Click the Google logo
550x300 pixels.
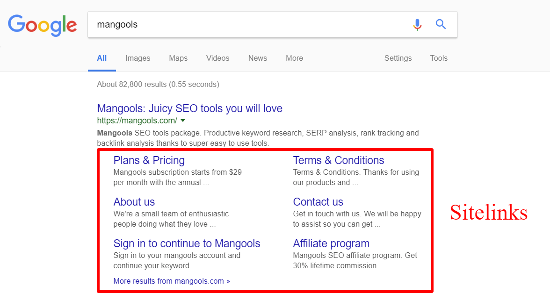pyautogui.click(x=43, y=25)
